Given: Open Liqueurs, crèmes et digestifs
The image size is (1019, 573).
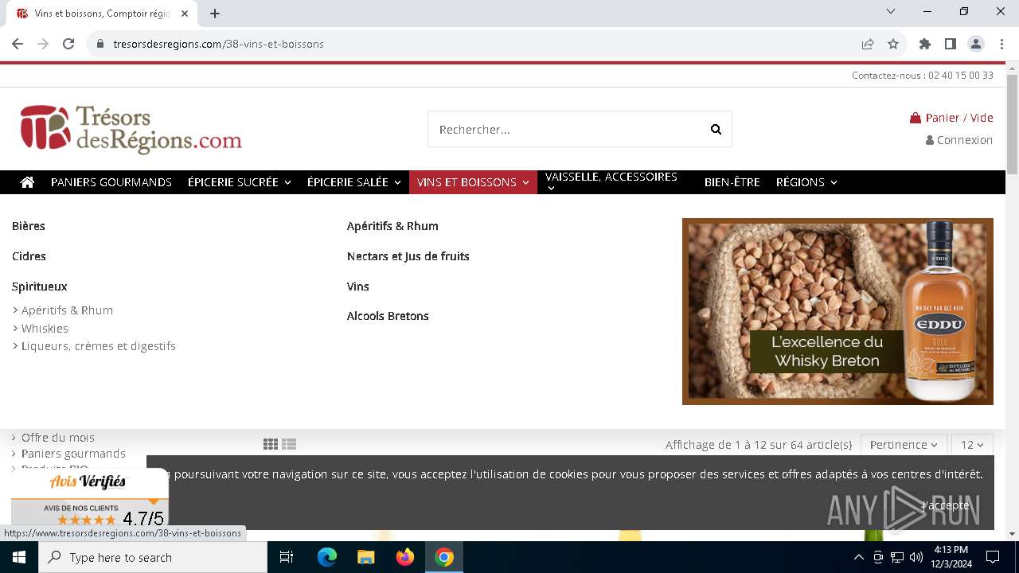Looking at the screenshot, I should pos(99,346).
